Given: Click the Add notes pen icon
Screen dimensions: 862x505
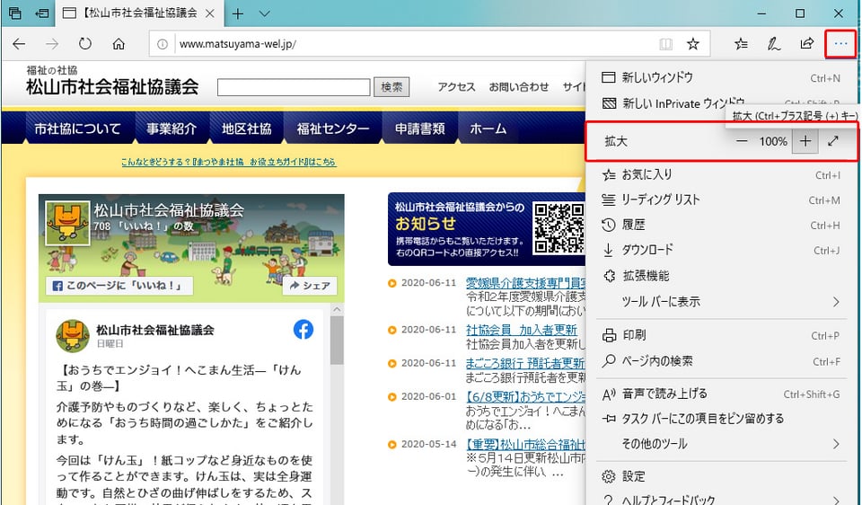Looking at the screenshot, I should coord(774,44).
